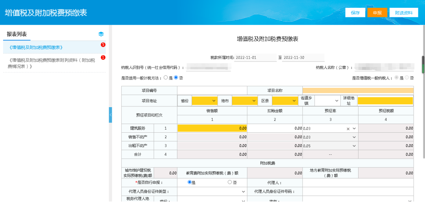Click the 纳税人识别号 field
The height and width of the screenshot is (204, 425).
point(209,67)
